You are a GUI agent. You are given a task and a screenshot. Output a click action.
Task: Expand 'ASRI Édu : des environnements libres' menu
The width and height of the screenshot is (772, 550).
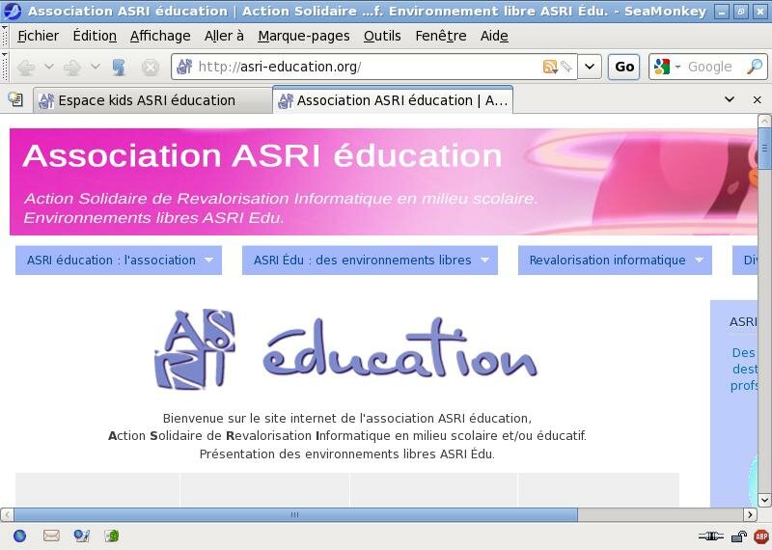370,260
